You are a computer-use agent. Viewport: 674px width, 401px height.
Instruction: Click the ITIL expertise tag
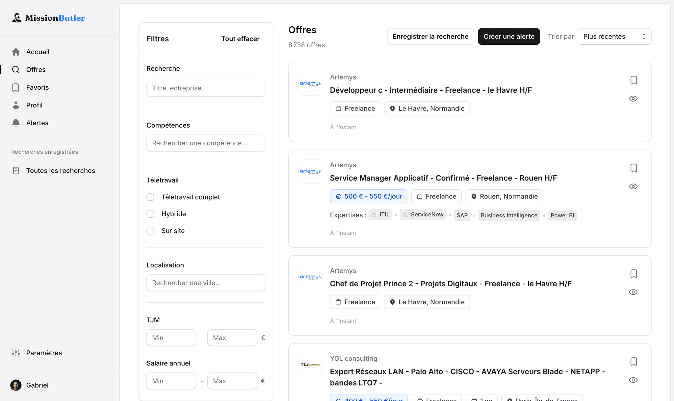[x=380, y=215]
